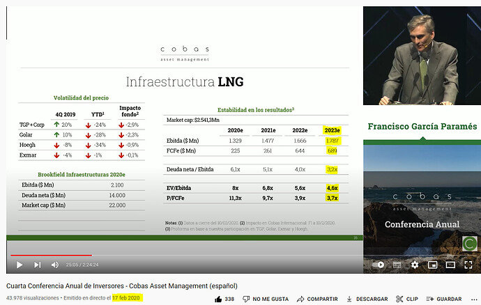
Task: Click the Brookfield Deuda neta value 14.000
Action: click(117, 195)
